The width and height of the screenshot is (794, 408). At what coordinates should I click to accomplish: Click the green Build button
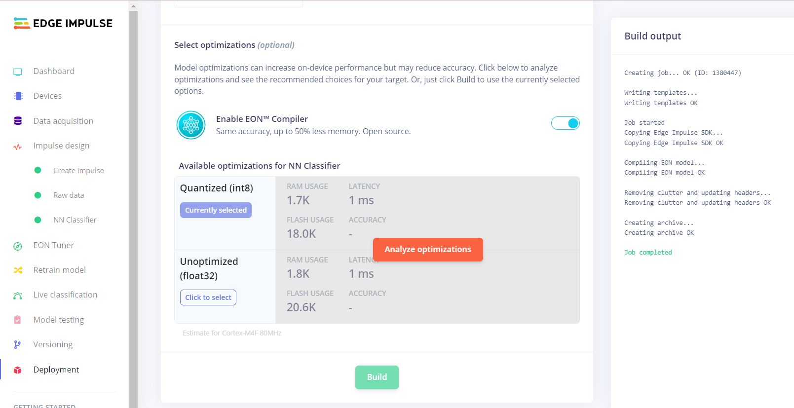tap(377, 377)
